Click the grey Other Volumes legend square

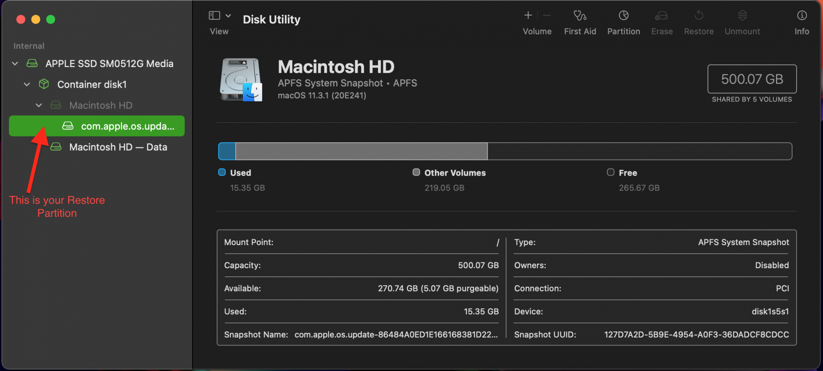pyautogui.click(x=416, y=172)
